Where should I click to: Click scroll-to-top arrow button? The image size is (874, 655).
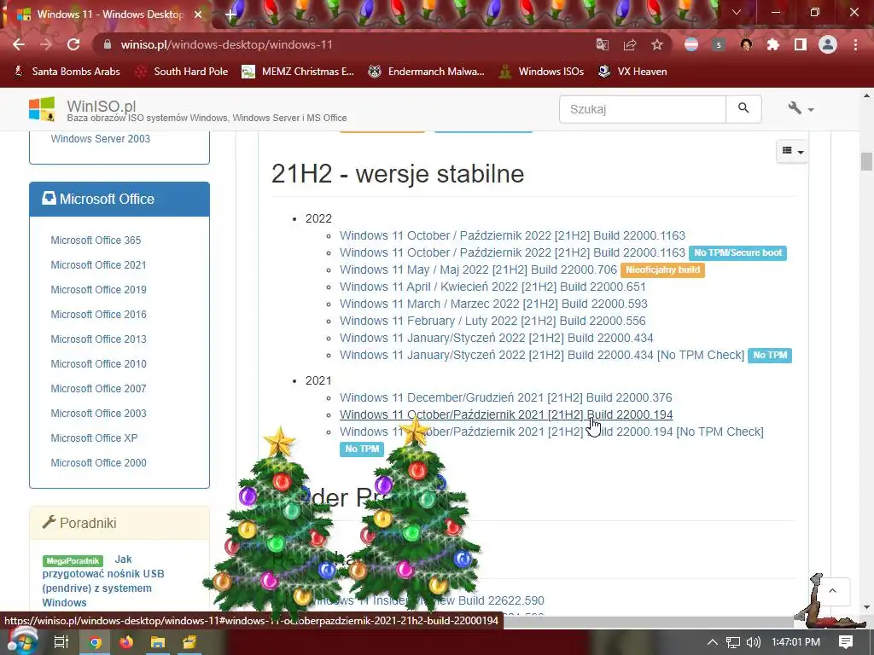(x=832, y=591)
